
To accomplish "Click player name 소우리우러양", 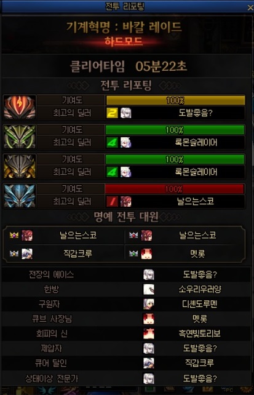I will point(200,289).
